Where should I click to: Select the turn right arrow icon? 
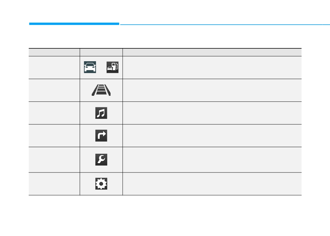tap(101, 136)
